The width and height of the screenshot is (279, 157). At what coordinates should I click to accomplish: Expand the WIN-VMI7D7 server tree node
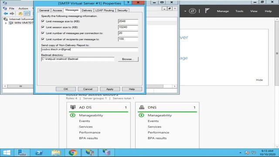(x=6, y=23)
